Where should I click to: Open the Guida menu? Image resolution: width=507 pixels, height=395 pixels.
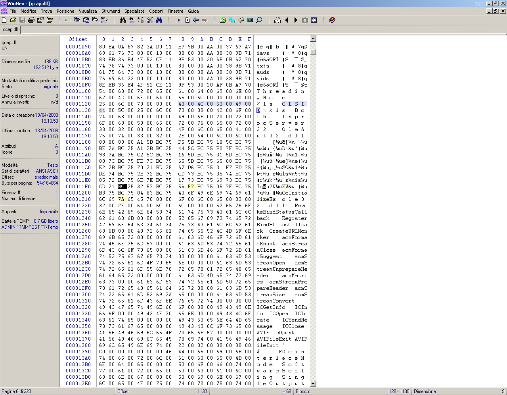(x=193, y=11)
